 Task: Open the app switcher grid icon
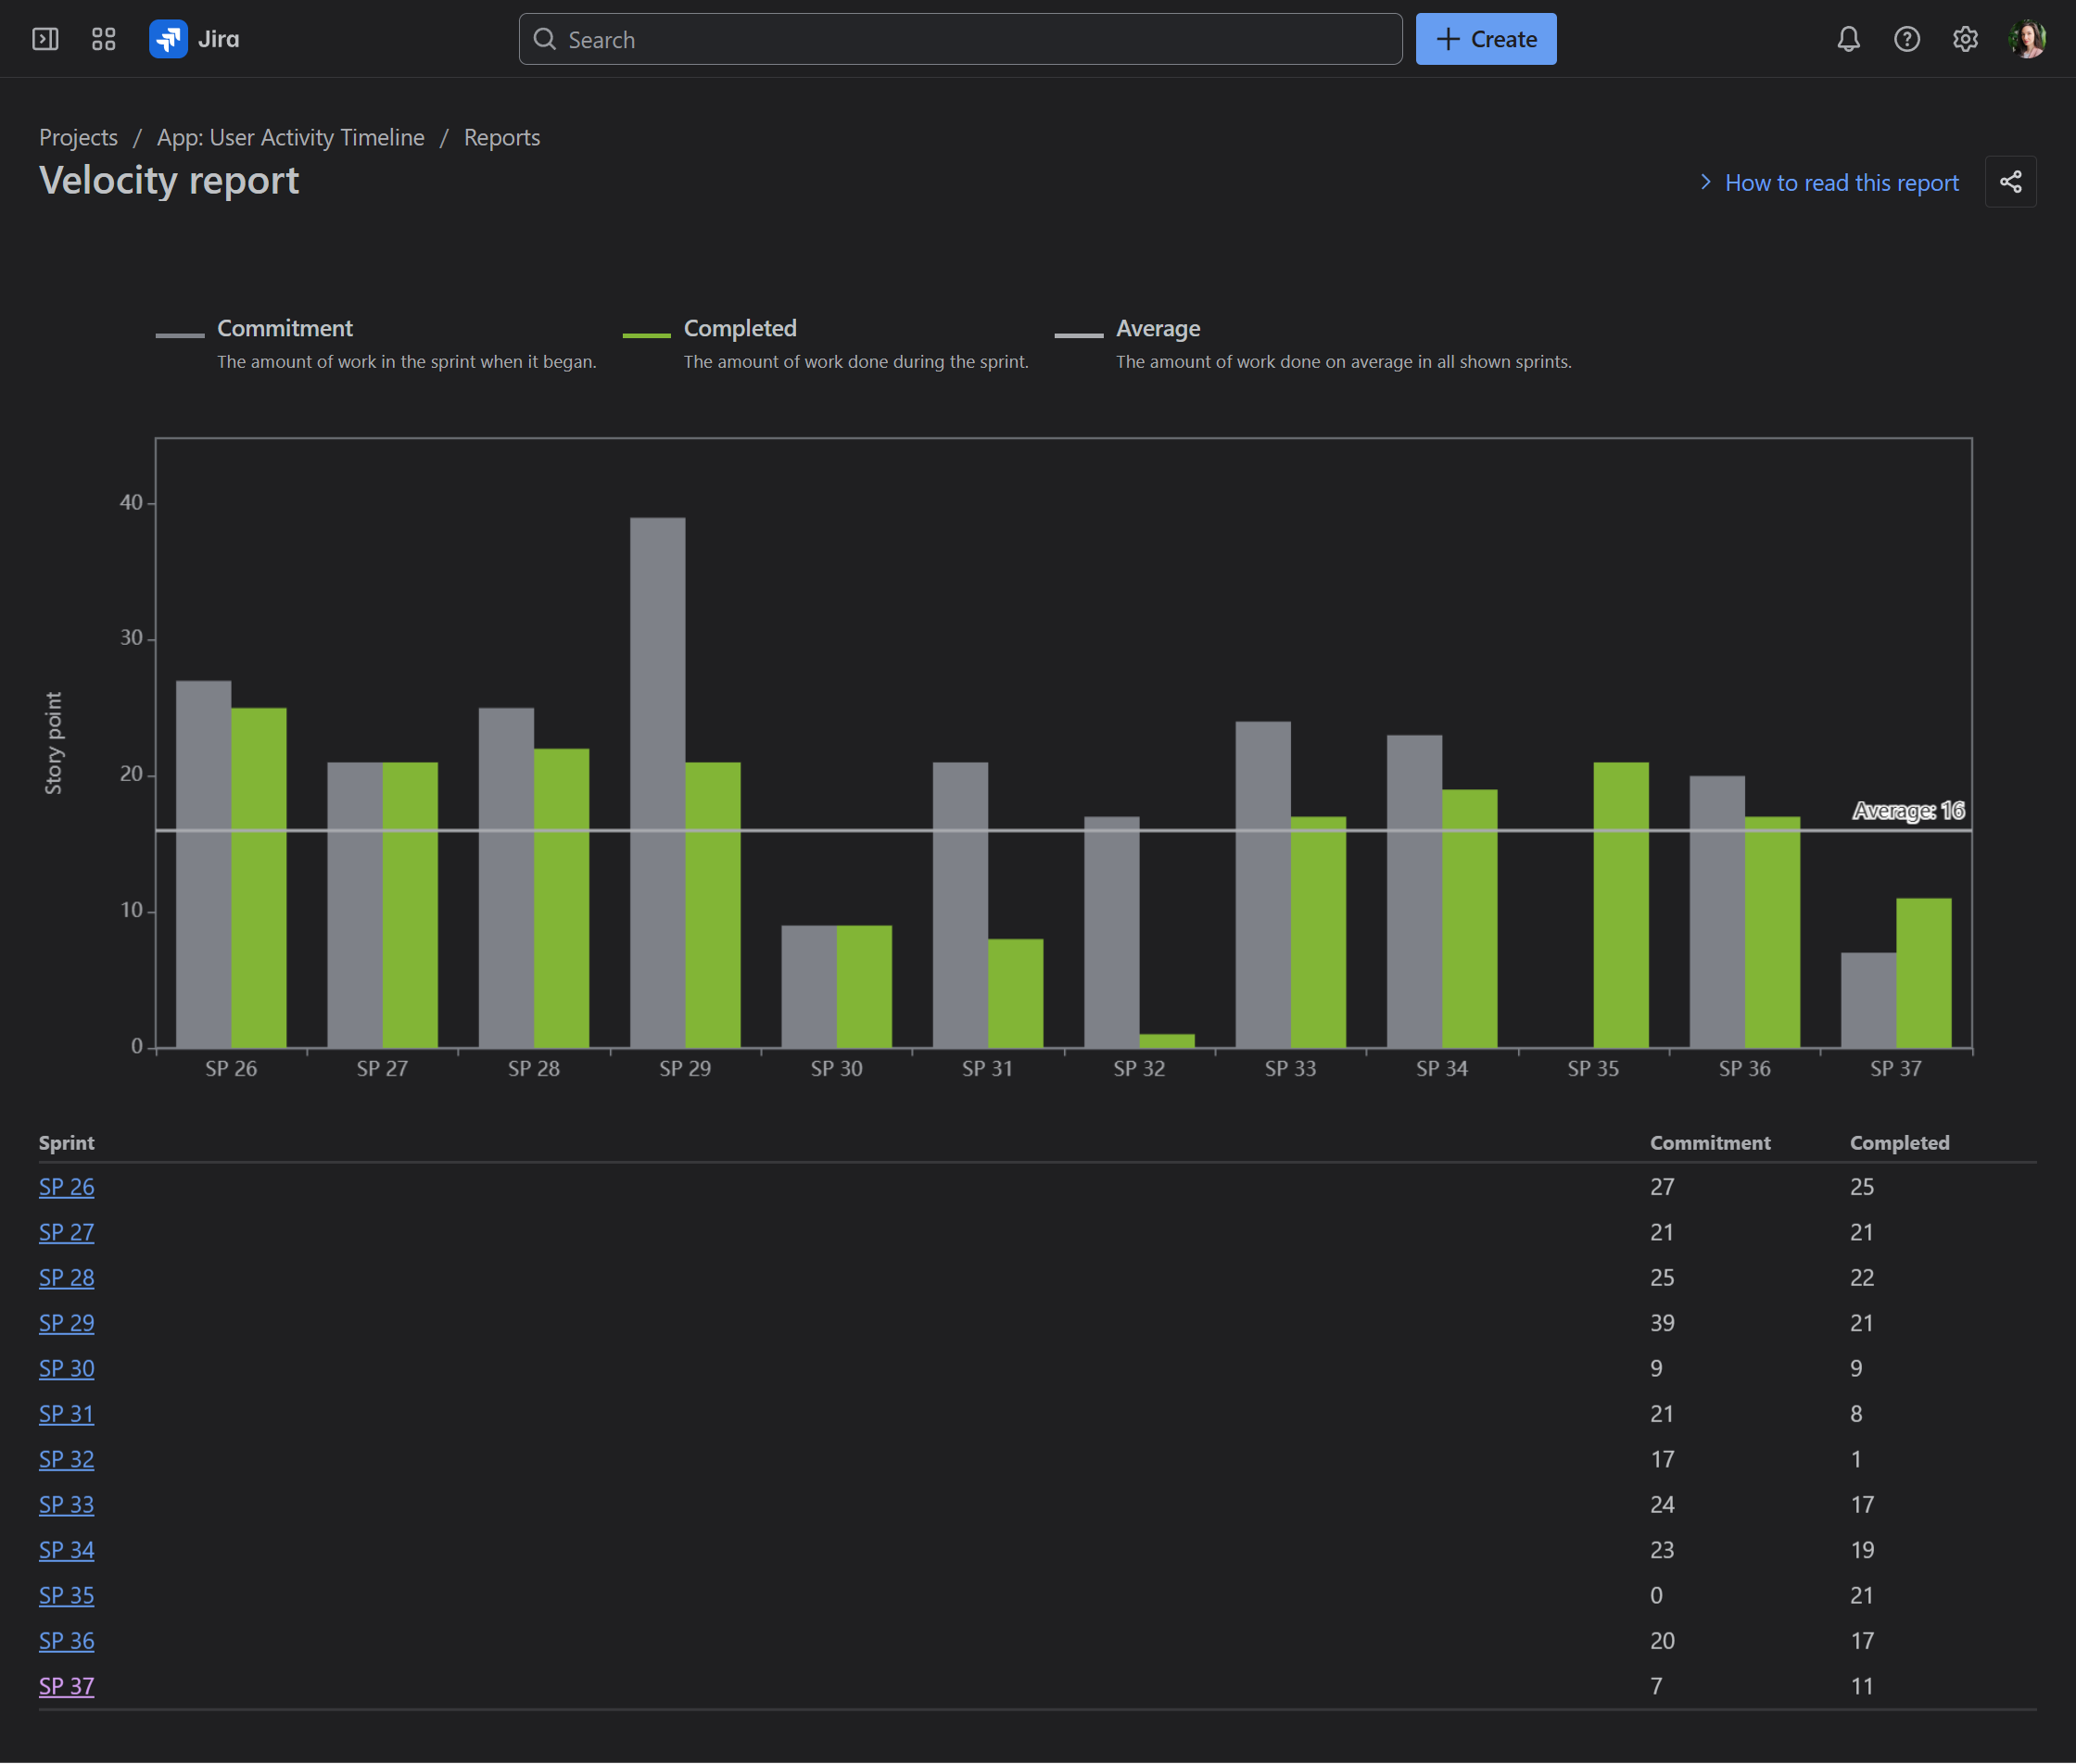click(x=104, y=39)
